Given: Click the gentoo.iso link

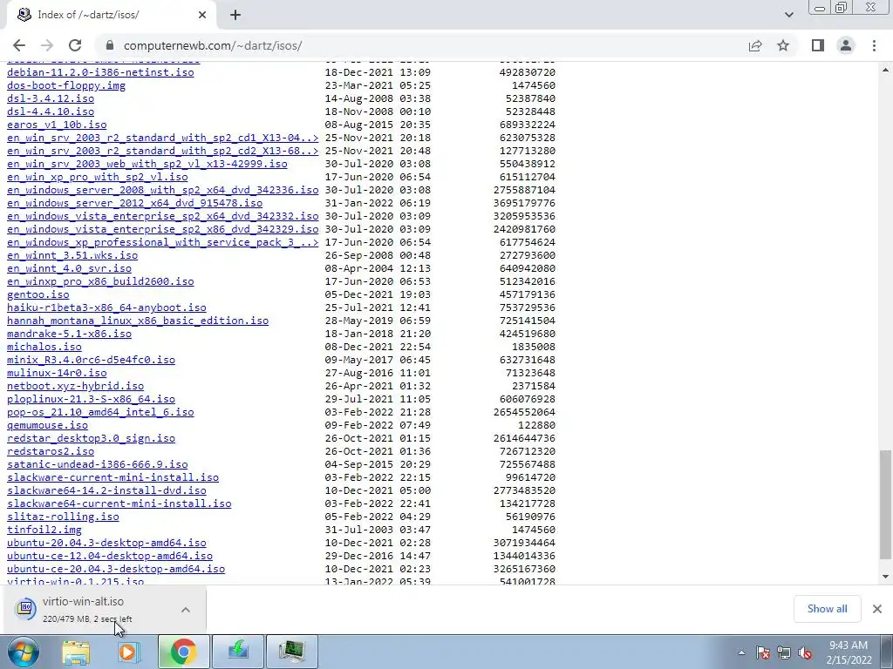Looking at the screenshot, I should (38, 294).
